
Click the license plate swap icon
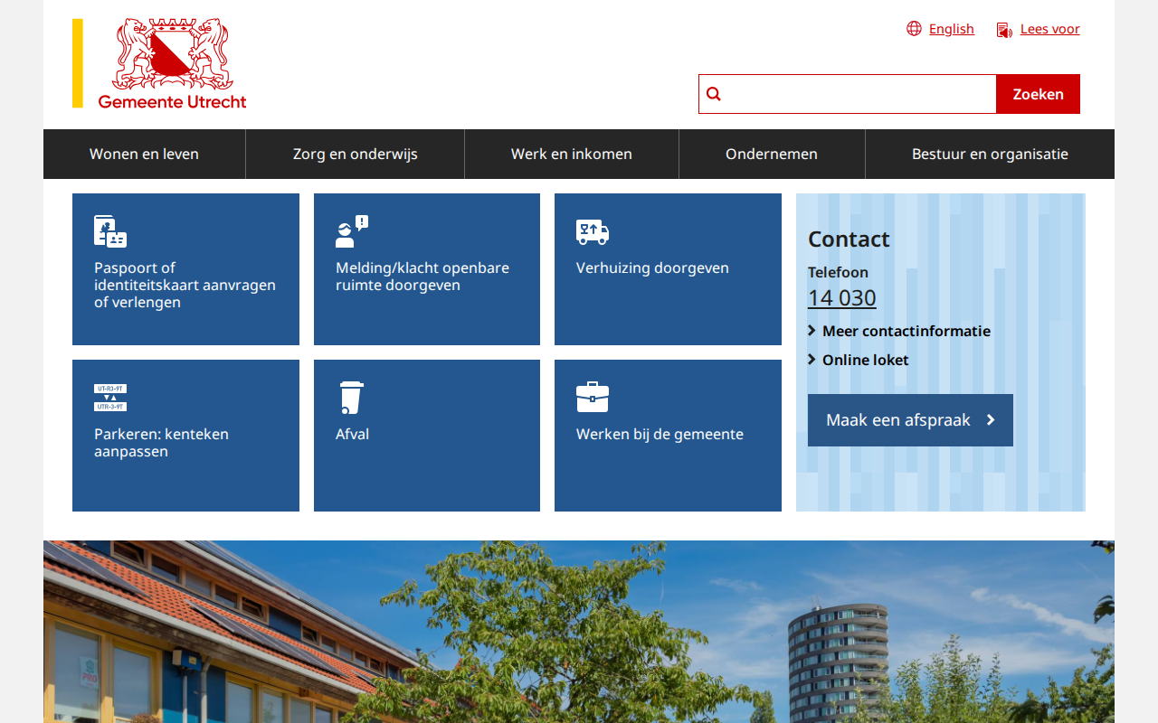point(110,398)
